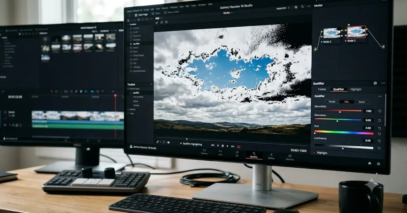Select the Qualifier tool in the left sidebar
The height and width of the screenshot is (213, 407).
point(136,44)
